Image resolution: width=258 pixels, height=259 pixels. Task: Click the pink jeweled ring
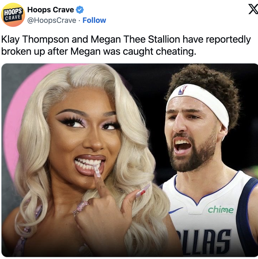pyautogui.click(x=81, y=208)
